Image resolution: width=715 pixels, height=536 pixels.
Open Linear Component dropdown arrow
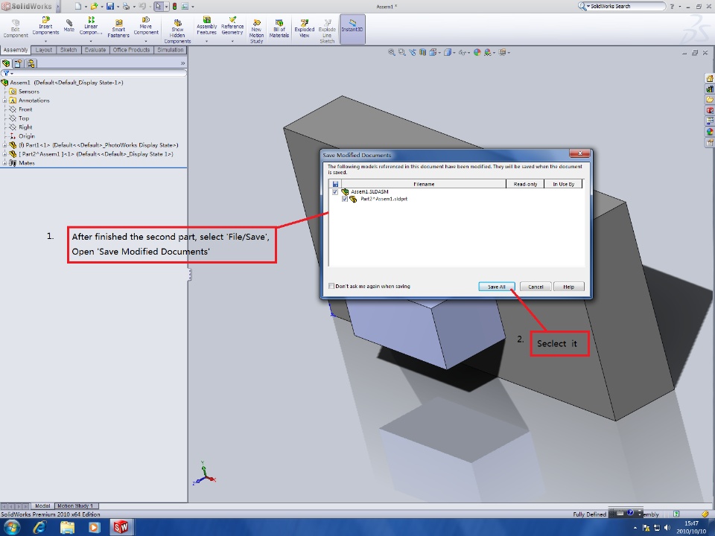tap(91, 41)
